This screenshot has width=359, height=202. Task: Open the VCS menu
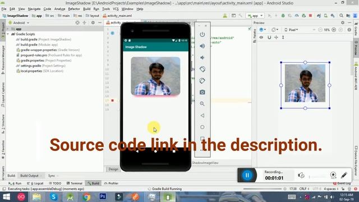tap(116, 9)
